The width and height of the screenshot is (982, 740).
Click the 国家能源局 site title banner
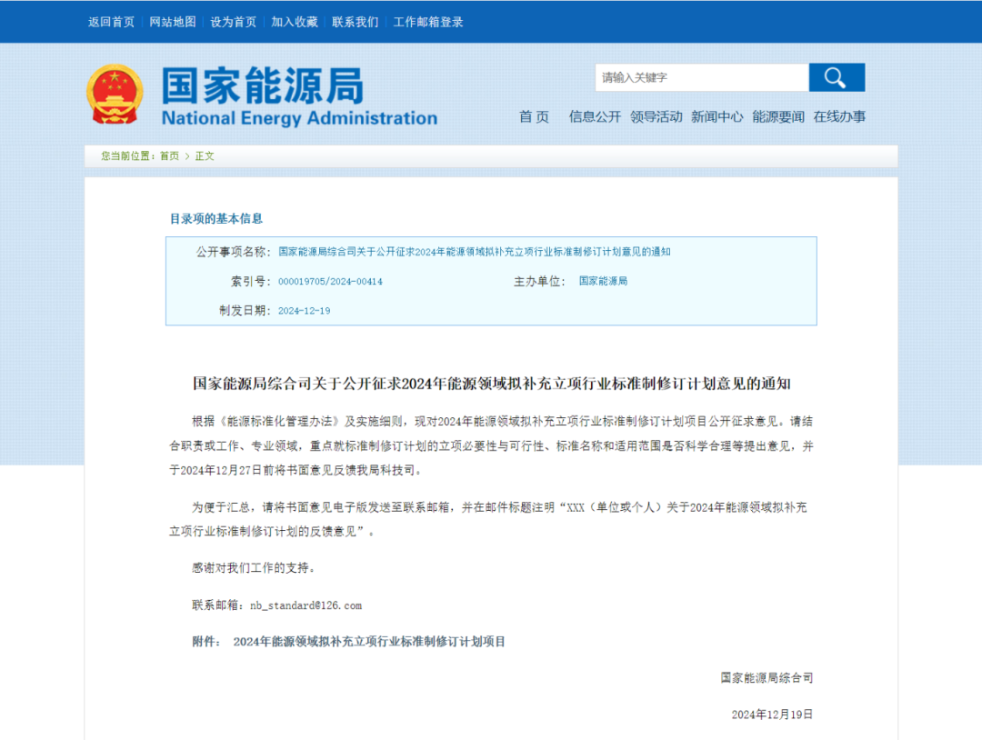tap(299, 96)
